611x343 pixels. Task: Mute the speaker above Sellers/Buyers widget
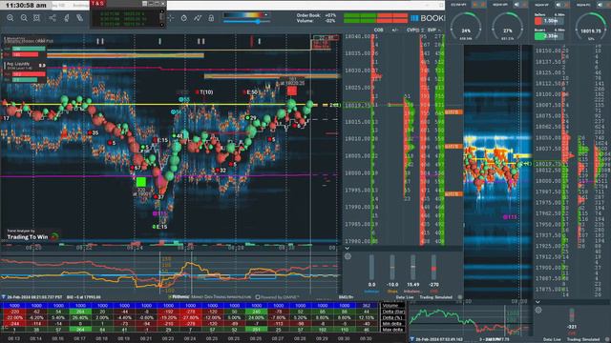(558, 5)
